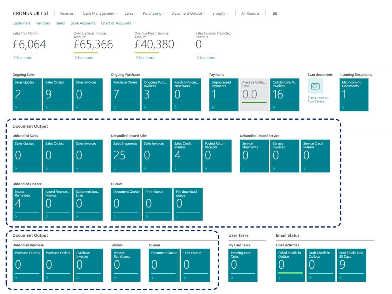Viewport: 392px width, 294px height.
Task: Open the Failed Emails in Outbox tile
Action: click(x=290, y=265)
